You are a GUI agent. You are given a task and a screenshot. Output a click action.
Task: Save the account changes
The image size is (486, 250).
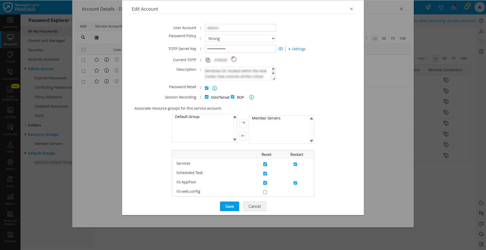pyautogui.click(x=229, y=206)
